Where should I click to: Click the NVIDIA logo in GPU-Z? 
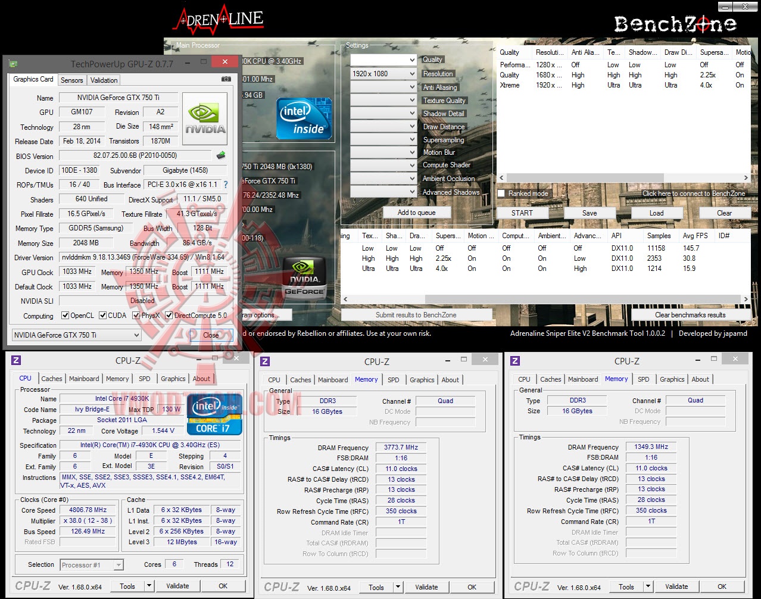click(x=205, y=118)
